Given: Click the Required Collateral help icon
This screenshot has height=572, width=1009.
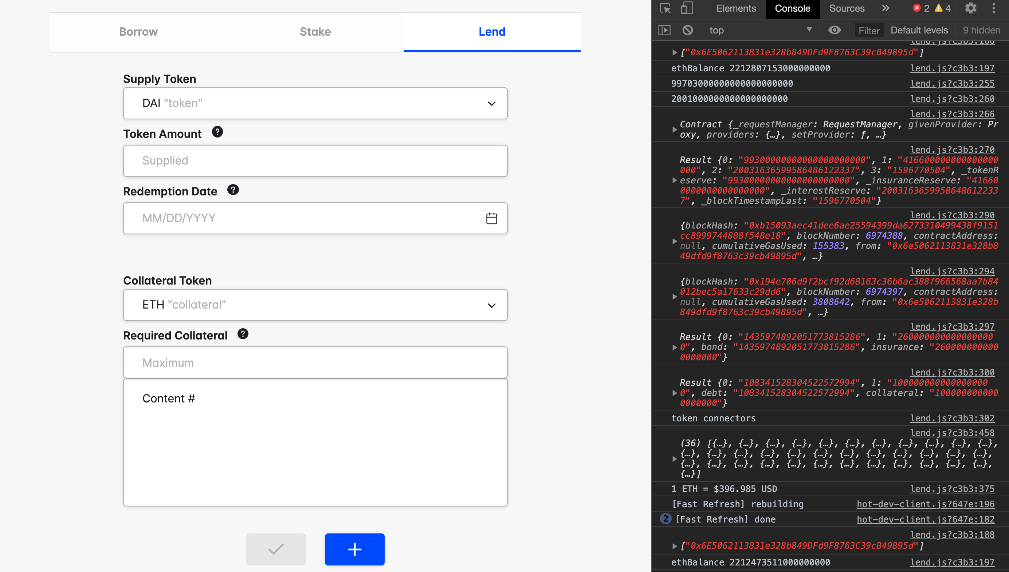Looking at the screenshot, I should pos(243,334).
